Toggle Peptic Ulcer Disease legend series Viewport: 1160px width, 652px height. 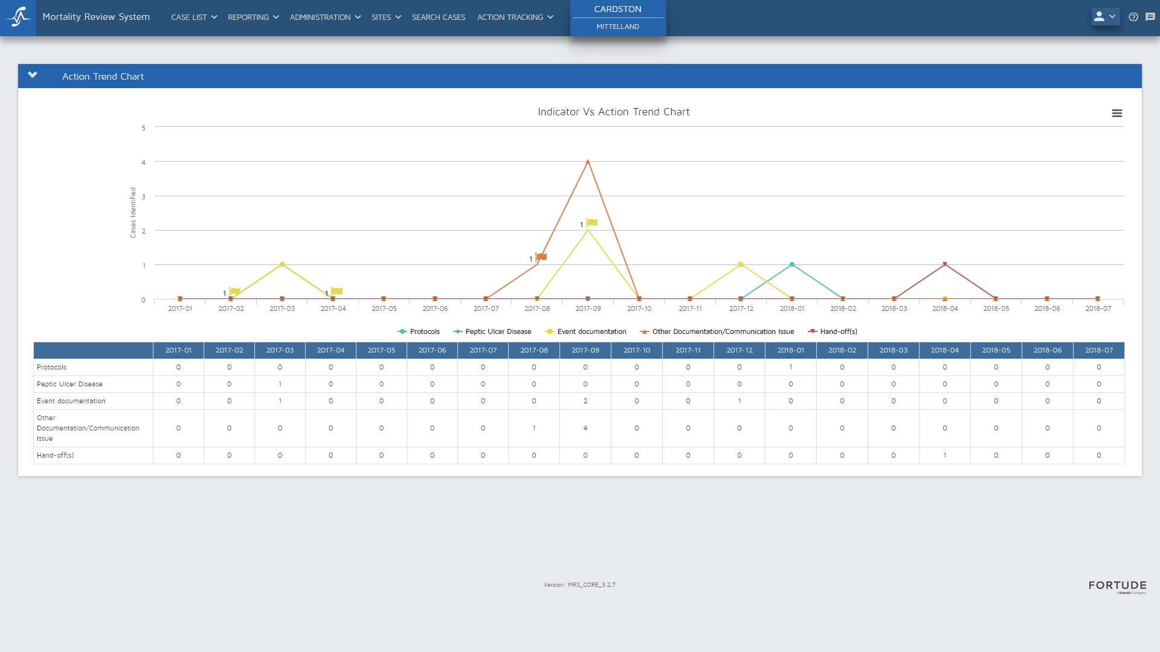tap(498, 331)
